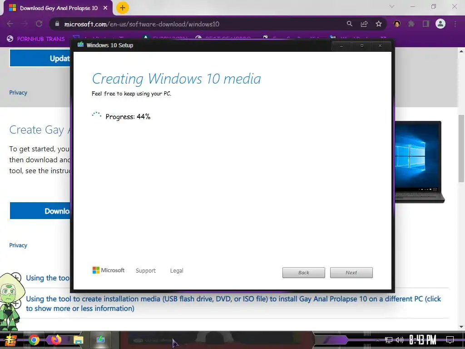Click the 'Creating Windows 10 media' heading
The width and height of the screenshot is (465, 349).
pyautogui.click(x=177, y=79)
